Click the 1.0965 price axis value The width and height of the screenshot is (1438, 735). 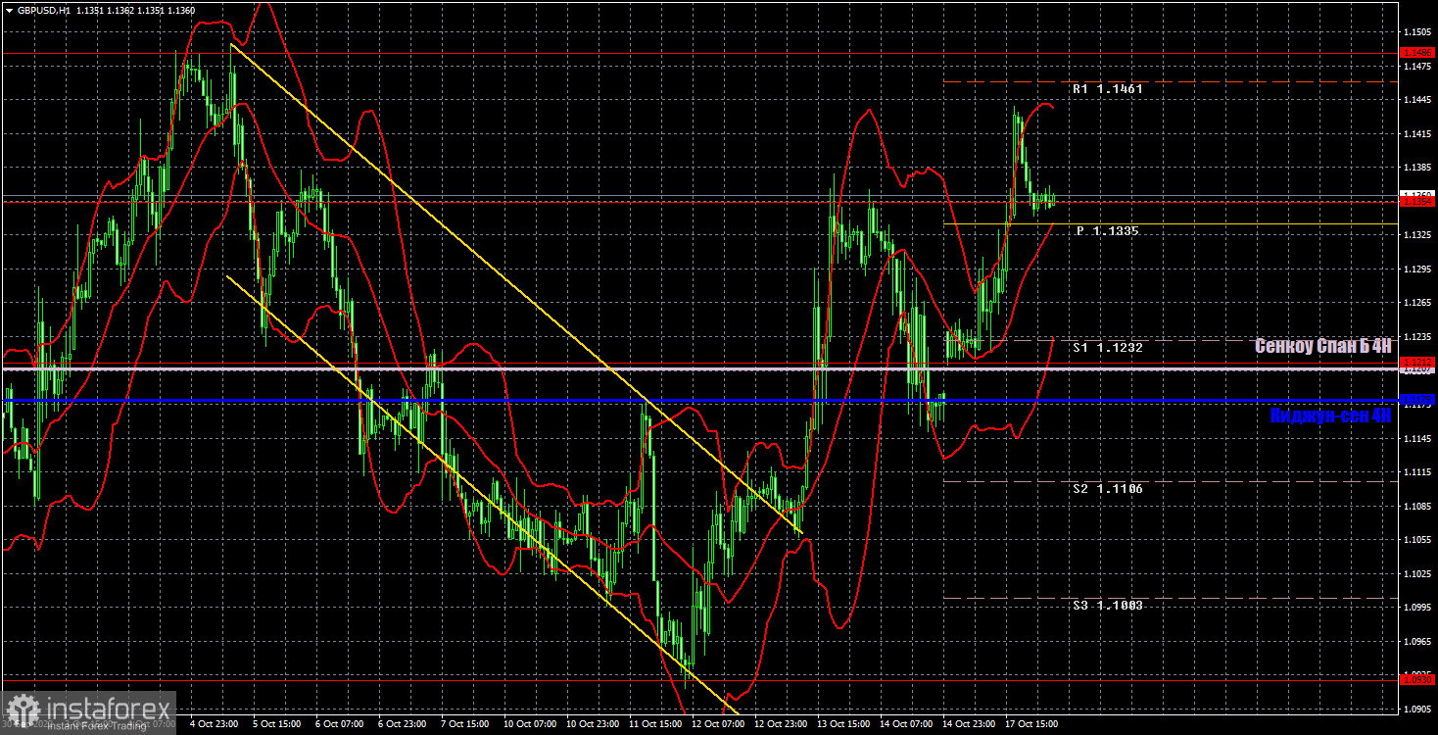pyautogui.click(x=1417, y=641)
